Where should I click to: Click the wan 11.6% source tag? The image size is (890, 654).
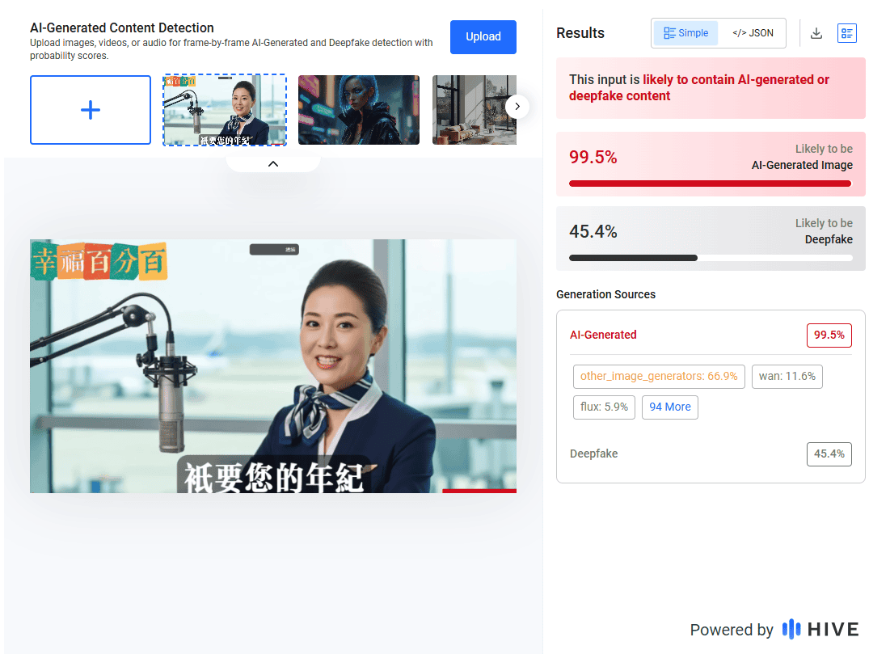(787, 377)
